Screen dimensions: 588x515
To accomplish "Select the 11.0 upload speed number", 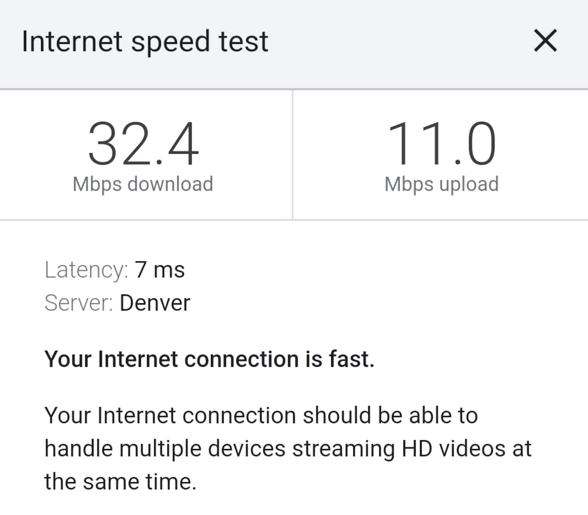I will point(441,144).
